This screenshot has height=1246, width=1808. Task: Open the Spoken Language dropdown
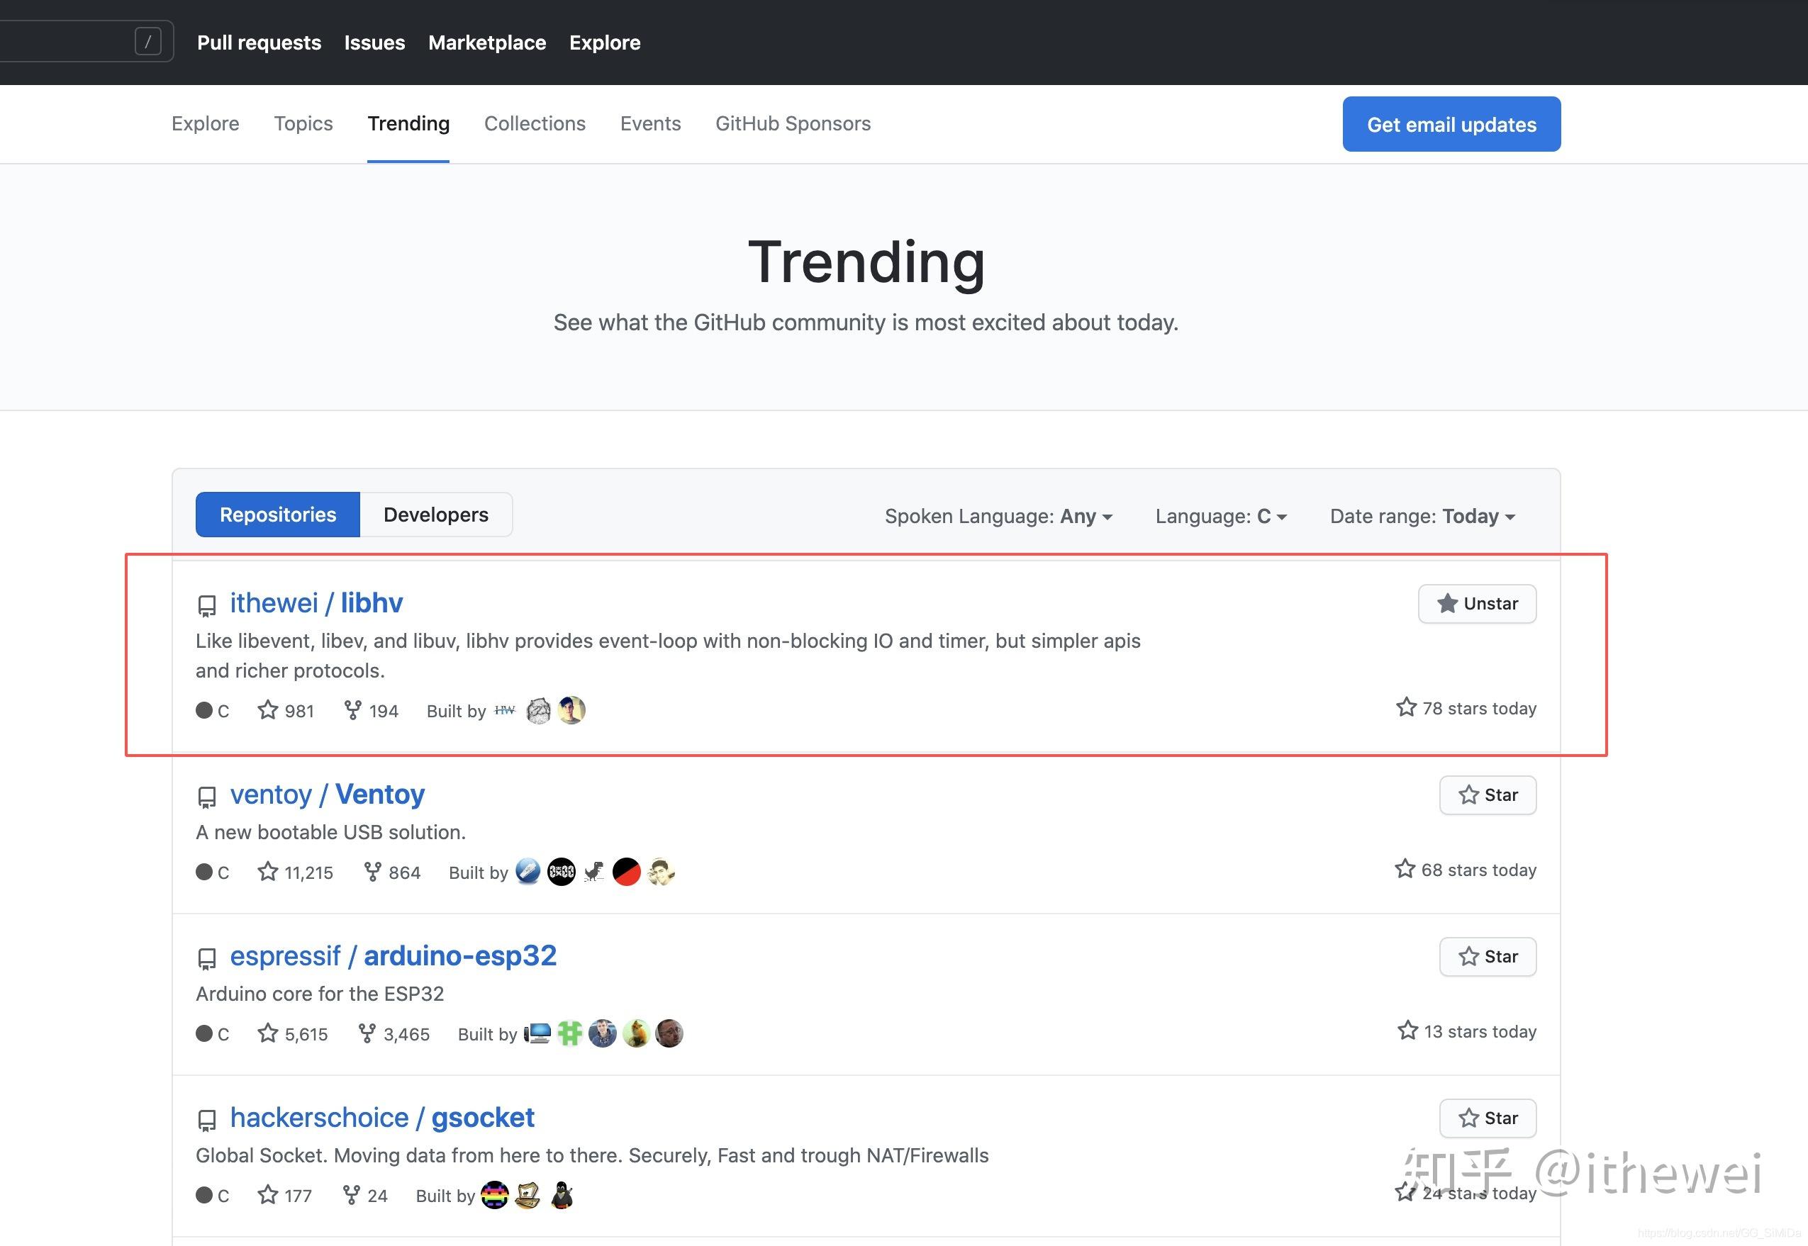click(999, 516)
